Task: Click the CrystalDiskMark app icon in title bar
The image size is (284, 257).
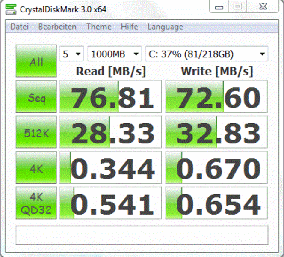Action: (11, 9)
